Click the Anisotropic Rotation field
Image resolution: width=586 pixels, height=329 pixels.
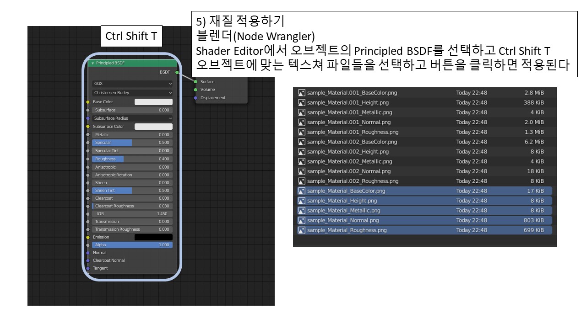[132, 175]
